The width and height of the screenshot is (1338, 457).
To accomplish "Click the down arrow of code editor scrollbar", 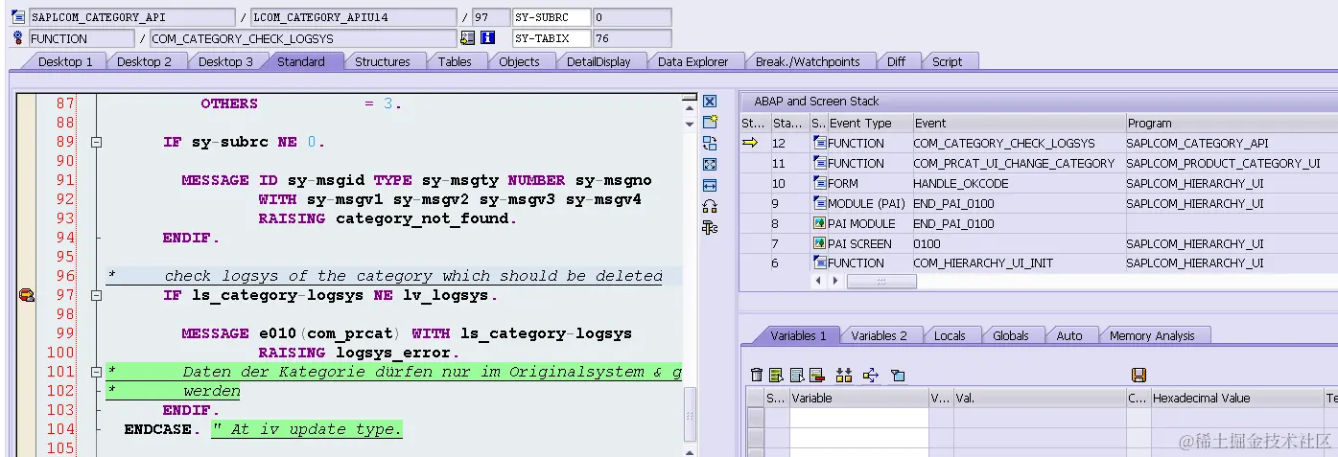I will (689, 123).
